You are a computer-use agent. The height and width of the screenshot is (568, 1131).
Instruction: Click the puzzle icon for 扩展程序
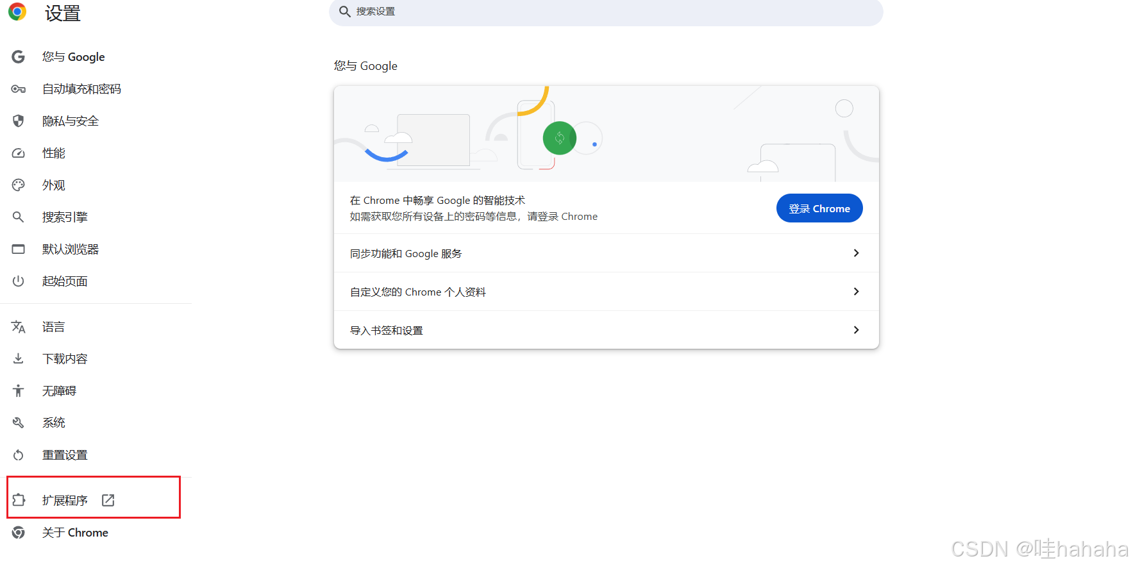(x=19, y=500)
